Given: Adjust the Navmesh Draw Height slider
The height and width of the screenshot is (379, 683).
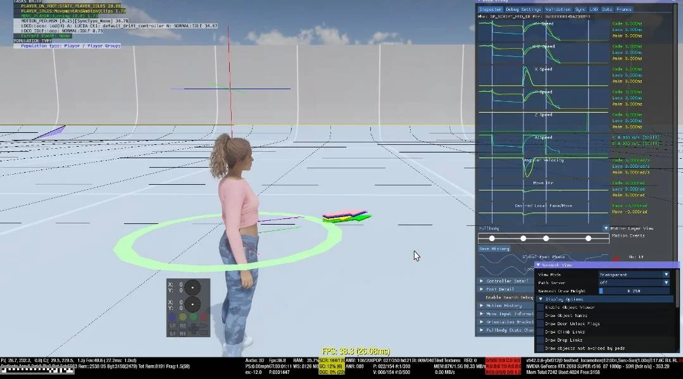Looking at the screenshot, I should 634,291.
